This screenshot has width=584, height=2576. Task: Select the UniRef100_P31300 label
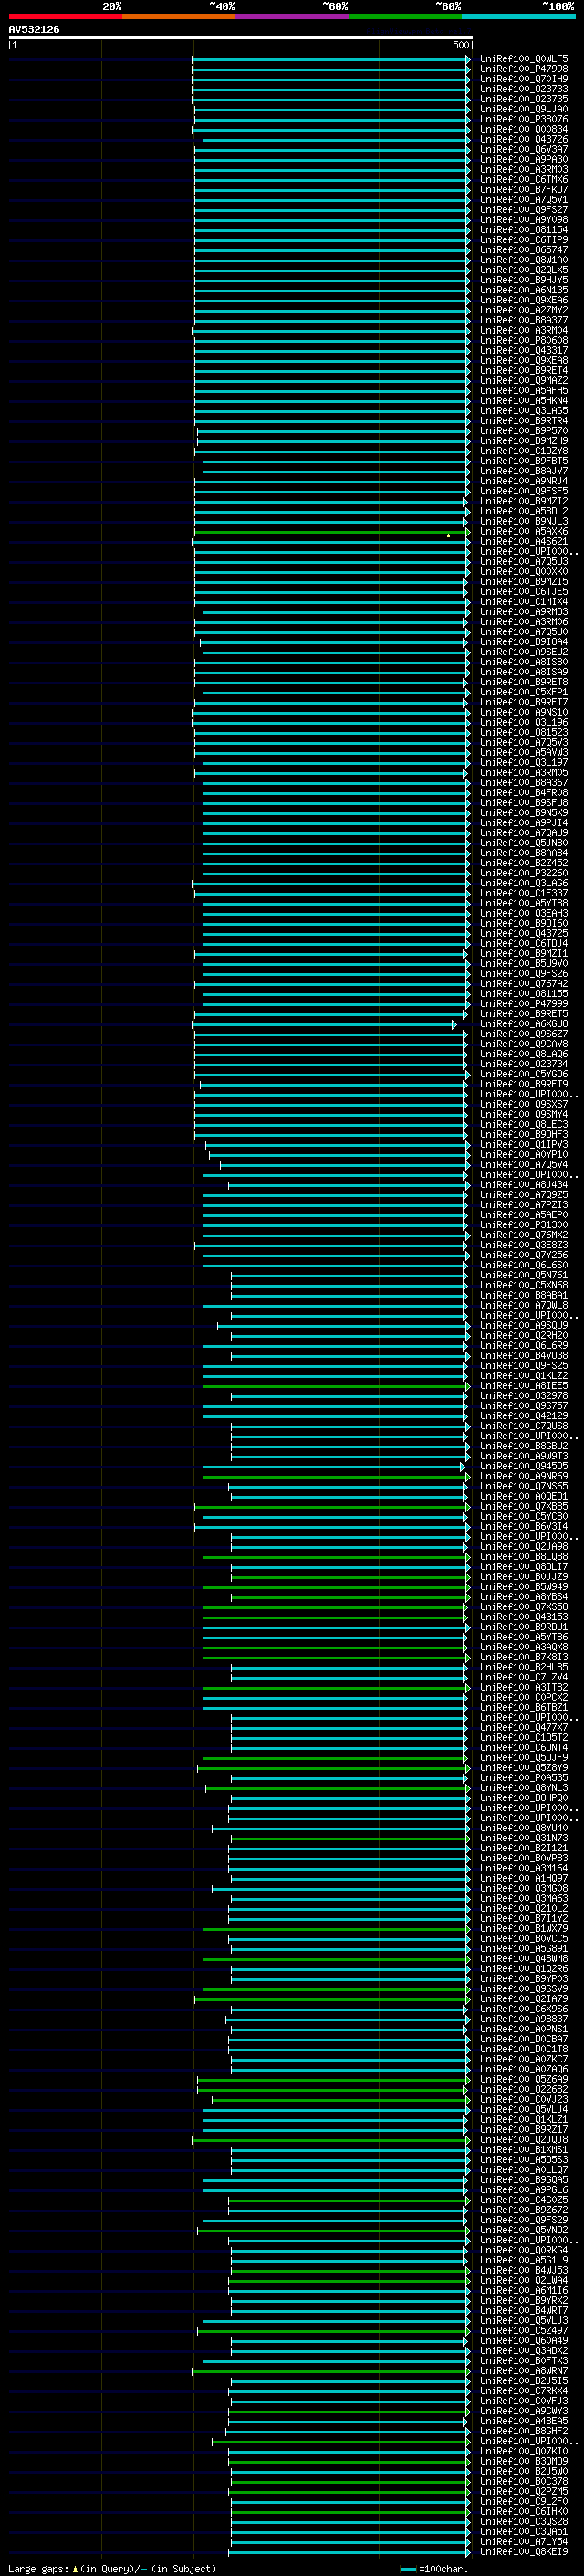pyautogui.click(x=524, y=1225)
